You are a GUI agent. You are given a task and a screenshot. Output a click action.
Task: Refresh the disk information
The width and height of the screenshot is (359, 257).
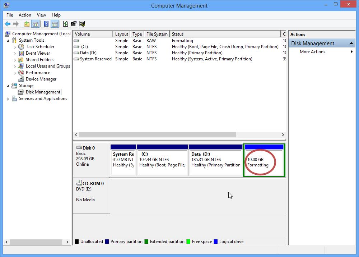pos(65,24)
